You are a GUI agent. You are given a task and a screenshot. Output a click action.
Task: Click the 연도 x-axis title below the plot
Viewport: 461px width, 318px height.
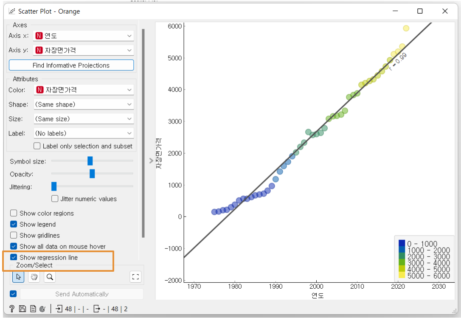pos(318,295)
